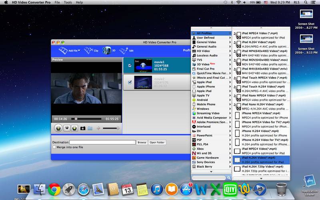Uncheck the movie1 checkbox
The image size is (320, 200).
click(x=130, y=65)
